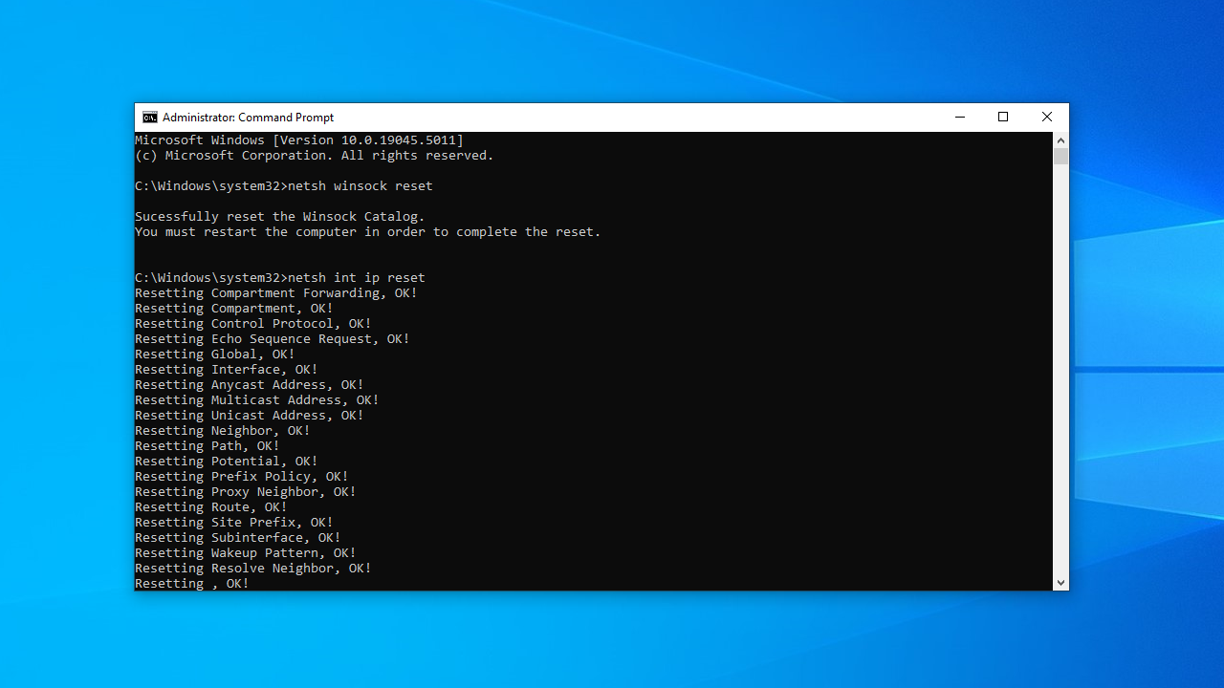Click 'Resetting Prefix Policy, OK!' line
Image resolution: width=1224 pixels, height=688 pixels.
[x=242, y=477]
